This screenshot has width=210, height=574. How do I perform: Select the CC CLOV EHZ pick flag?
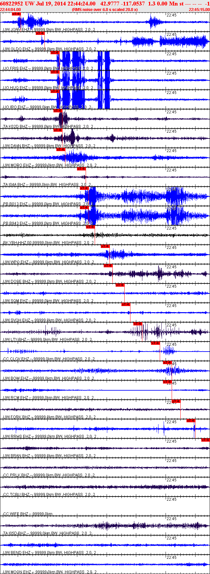(156, 343)
